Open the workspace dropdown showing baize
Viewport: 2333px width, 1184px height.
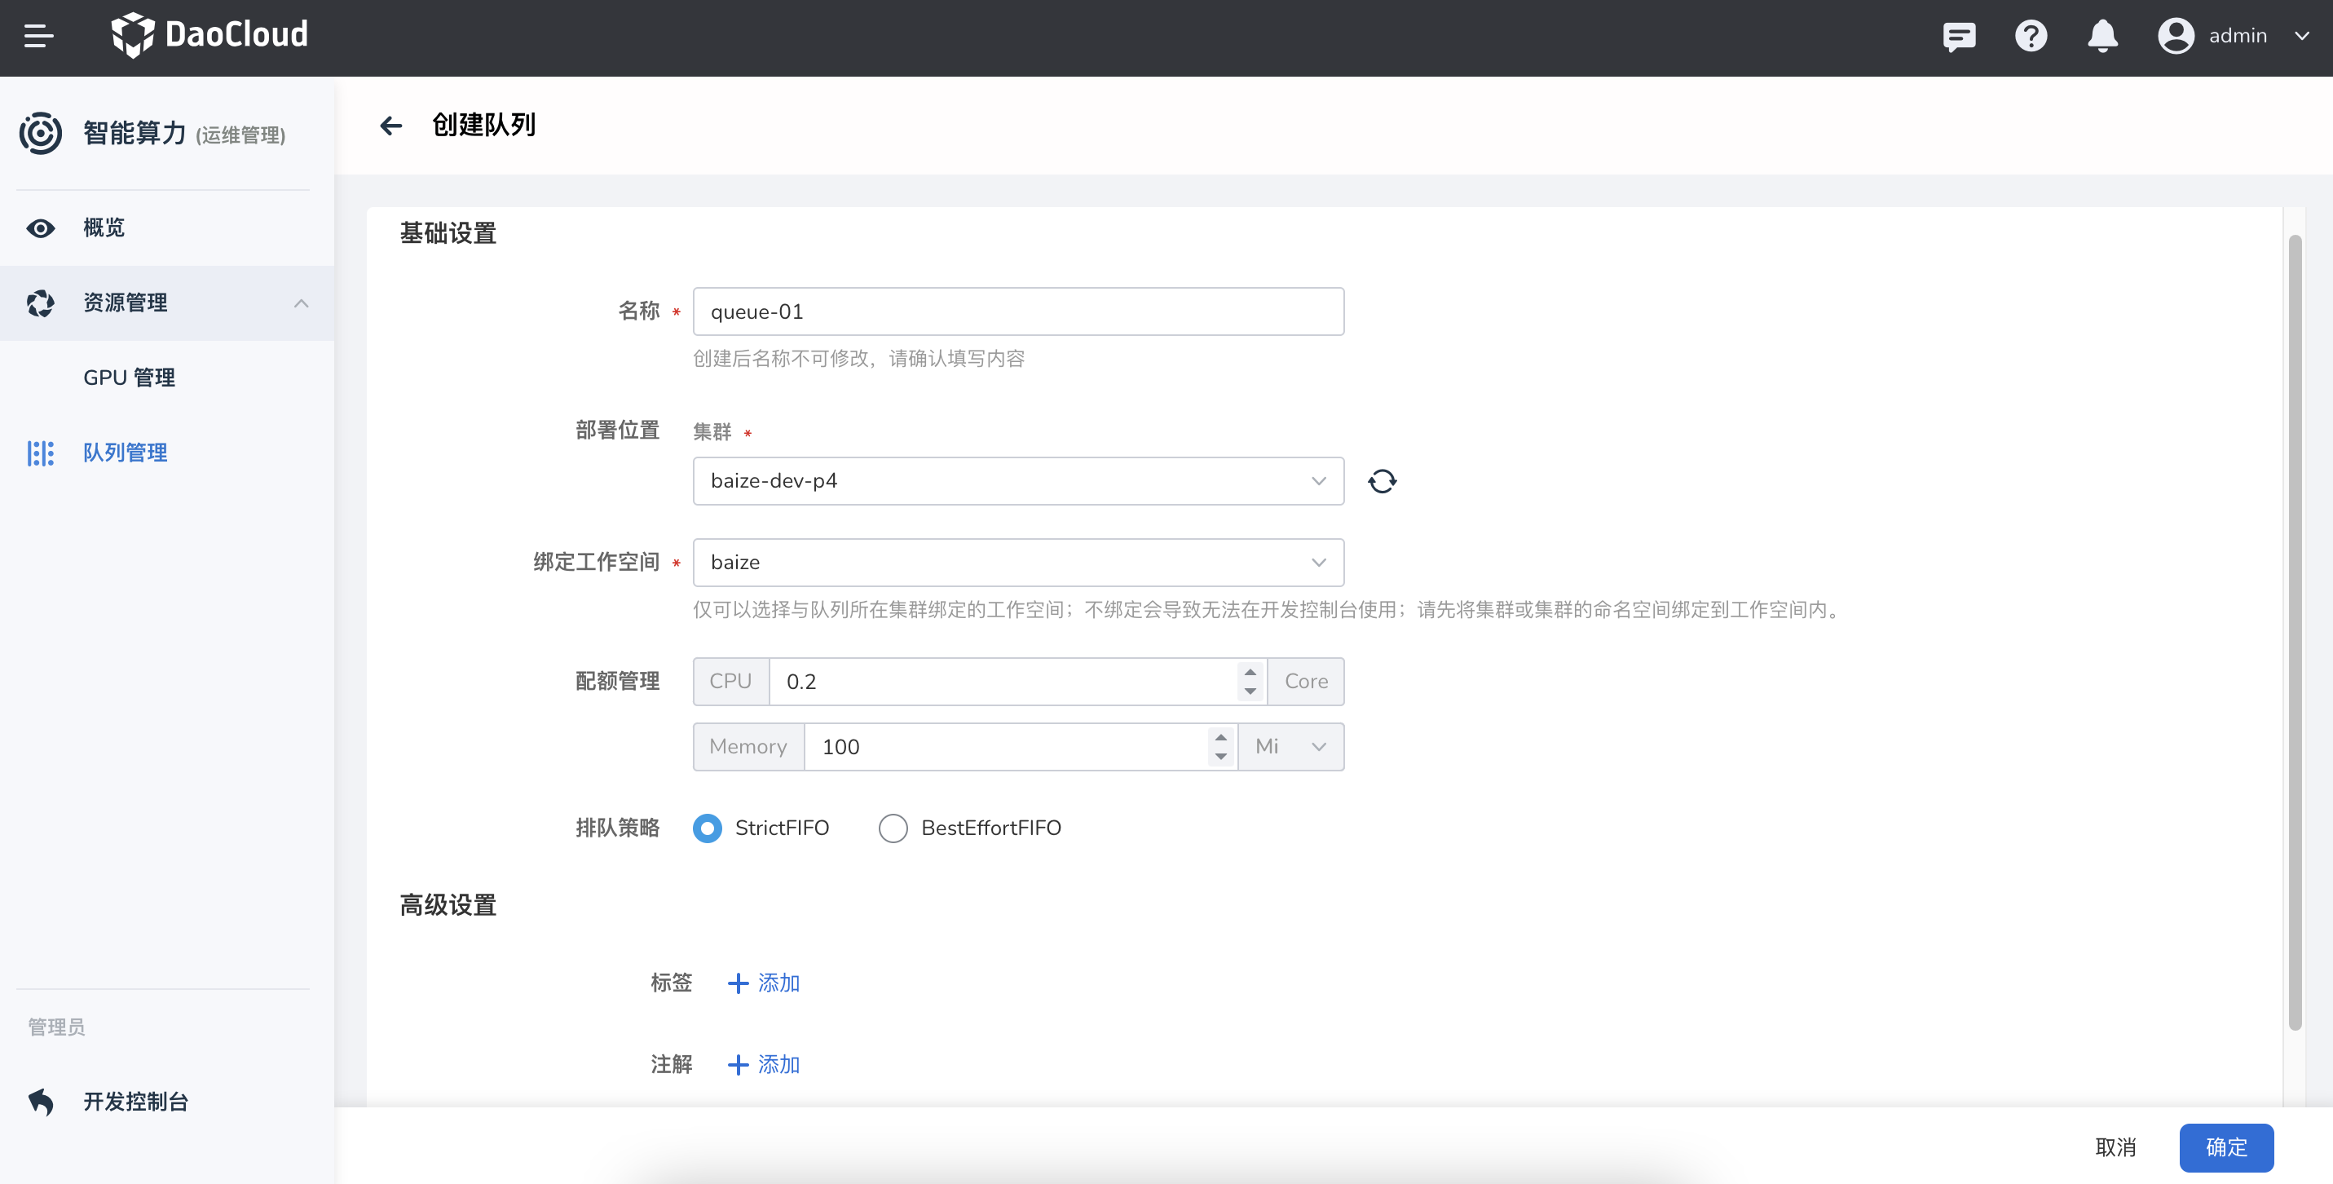1017,563
